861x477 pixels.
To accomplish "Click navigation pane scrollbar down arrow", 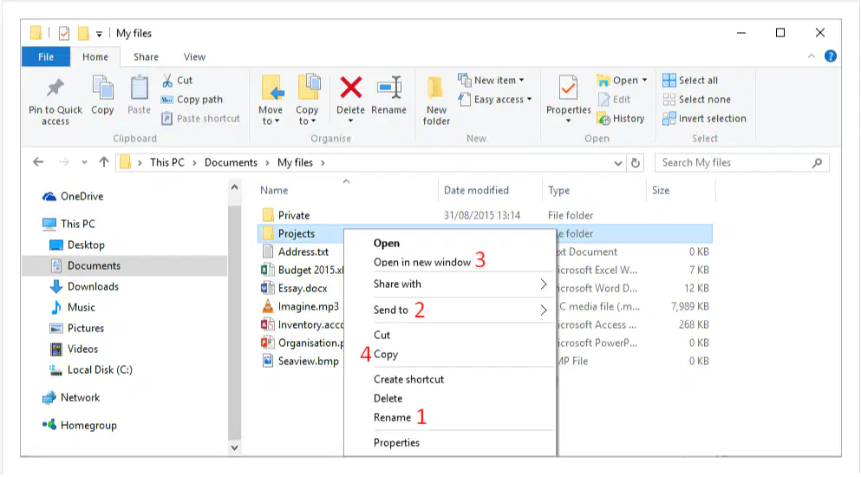I will [x=234, y=448].
